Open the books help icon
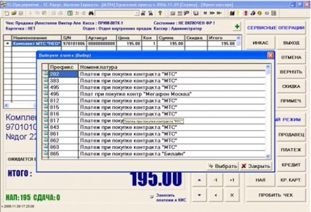Screen dimensions: 311x212 [232, 14]
